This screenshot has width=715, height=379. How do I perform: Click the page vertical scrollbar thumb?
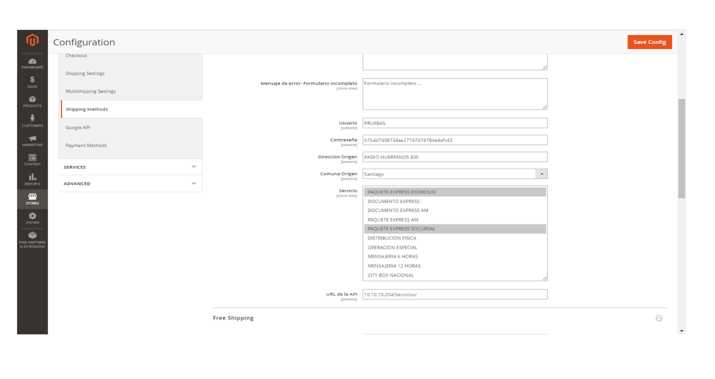[x=681, y=148]
